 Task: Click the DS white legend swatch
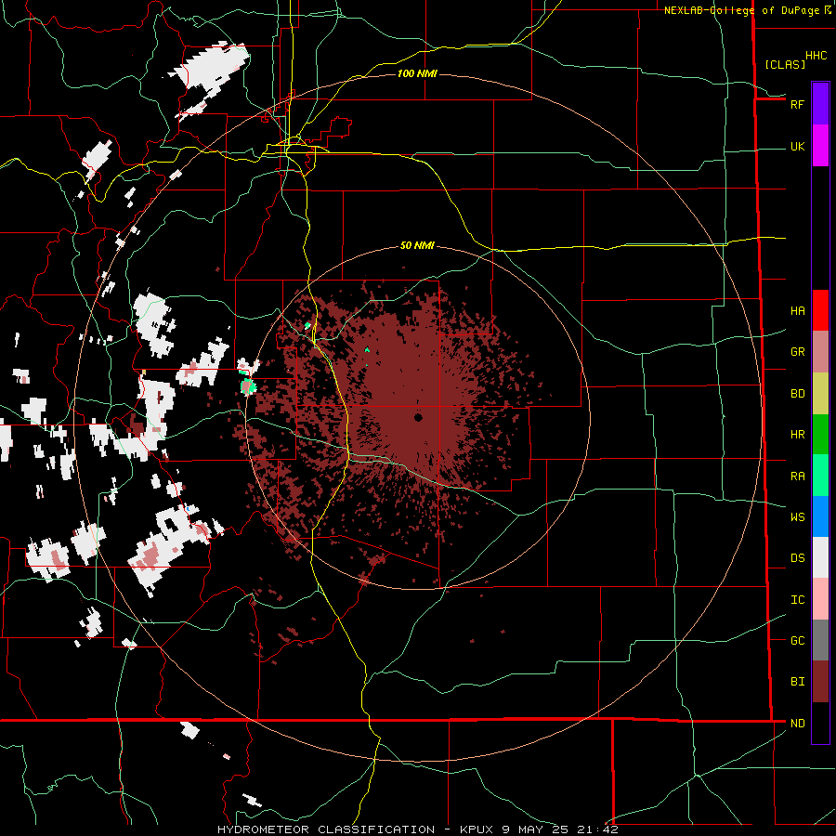click(820, 557)
